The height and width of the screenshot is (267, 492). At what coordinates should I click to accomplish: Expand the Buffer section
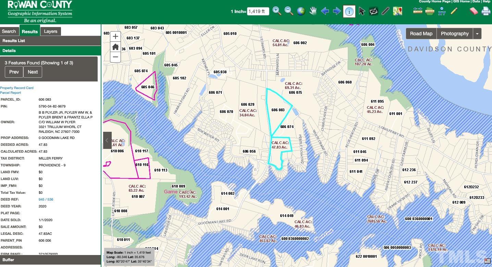pos(50,260)
